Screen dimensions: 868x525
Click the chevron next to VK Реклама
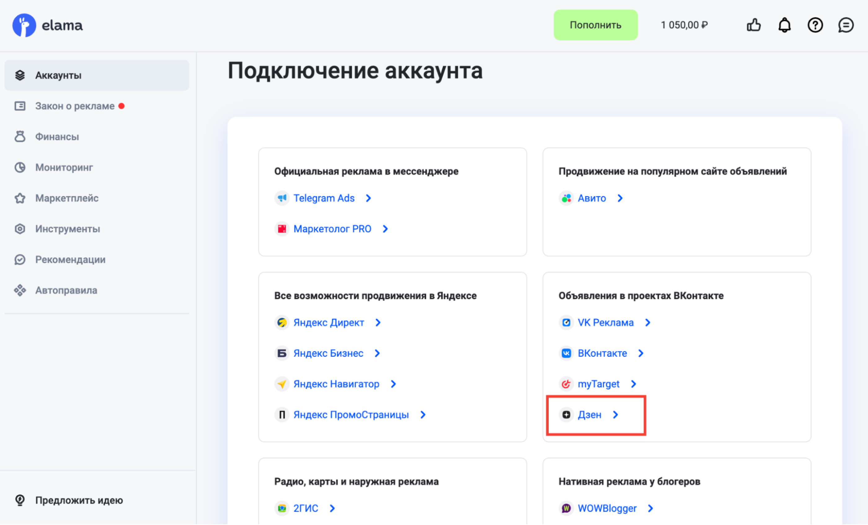coord(648,323)
